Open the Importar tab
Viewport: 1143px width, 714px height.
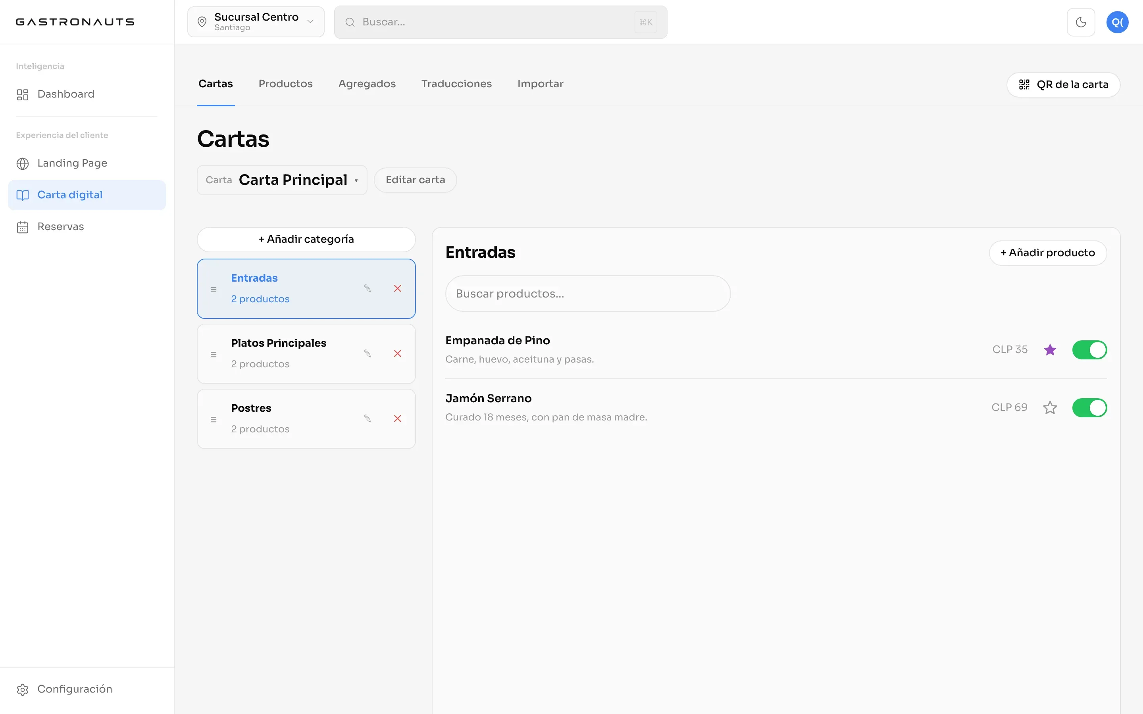[540, 84]
